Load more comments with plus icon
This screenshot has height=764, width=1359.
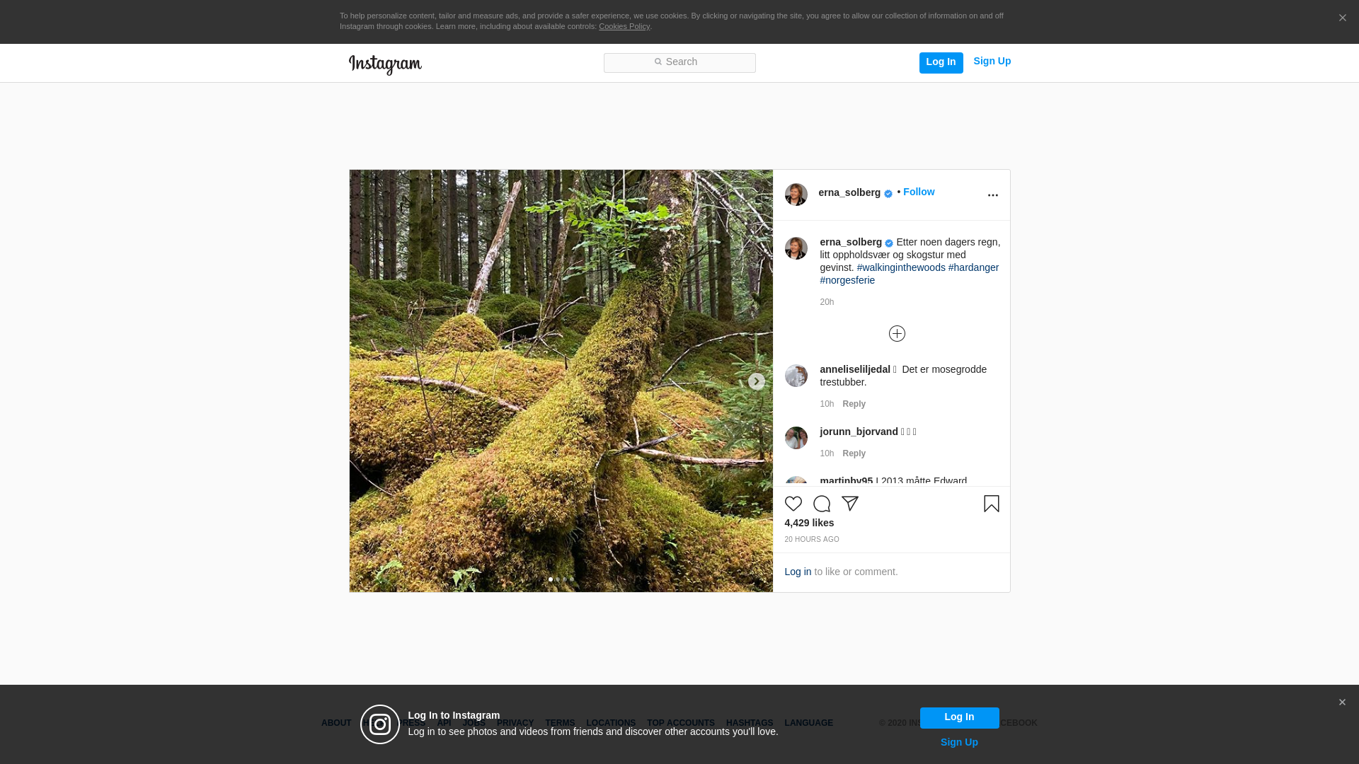pos(897,334)
